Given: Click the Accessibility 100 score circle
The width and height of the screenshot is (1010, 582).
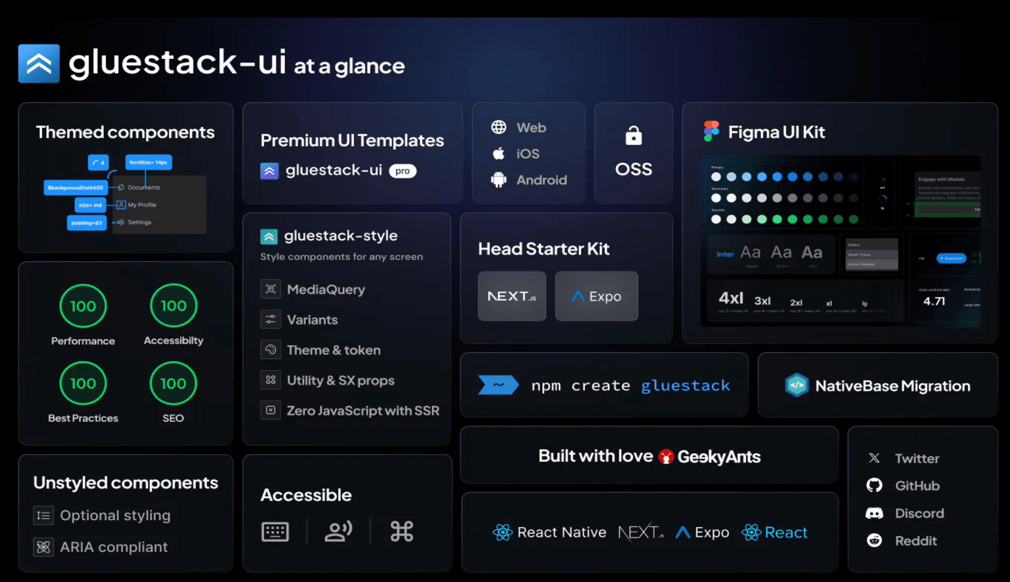Looking at the screenshot, I should [173, 305].
